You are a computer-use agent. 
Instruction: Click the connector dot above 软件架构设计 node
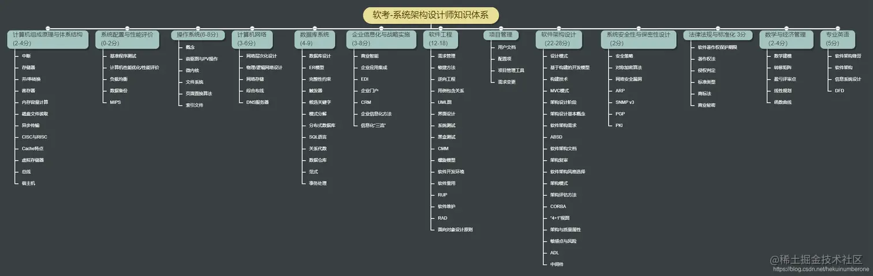(558, 27)
